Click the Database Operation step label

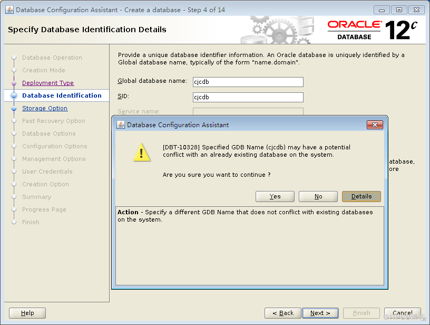(52, 58)
